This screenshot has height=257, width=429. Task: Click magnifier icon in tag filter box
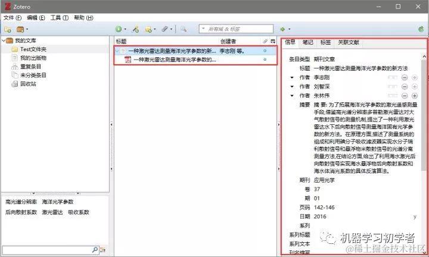[95, 249]
